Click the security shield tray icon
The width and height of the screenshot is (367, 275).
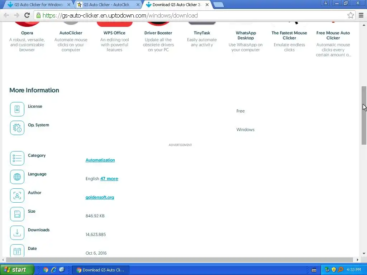point(334,270)
